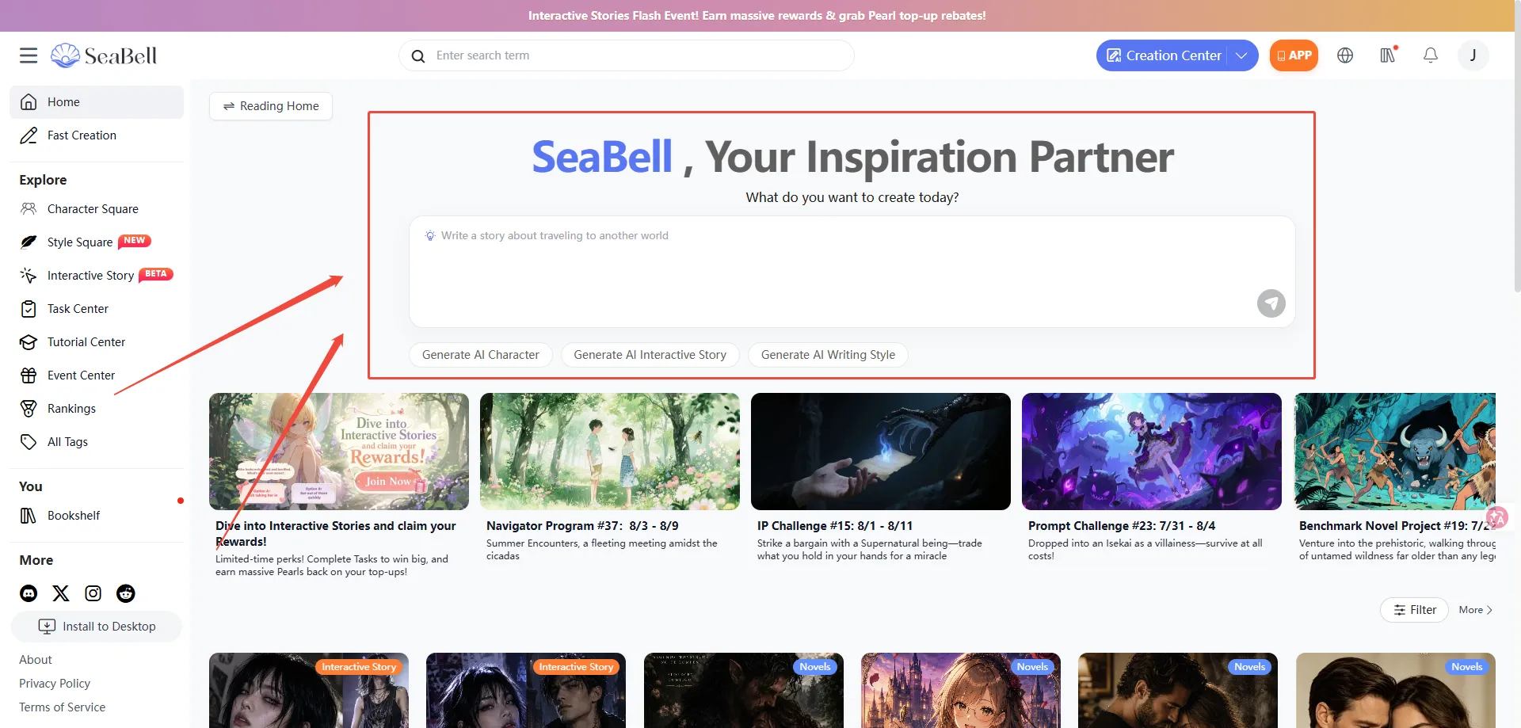Image resolution: width=1521 pixels, height=728 pixels.
Task: Open the castle and girl Novels cover
Action: pyautogui.click(x=961, y=690)
